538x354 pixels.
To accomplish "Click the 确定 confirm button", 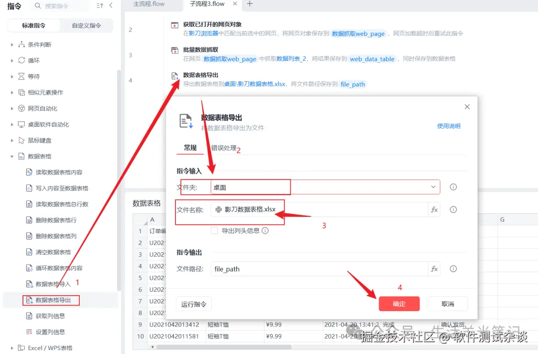I will (399, 304).
